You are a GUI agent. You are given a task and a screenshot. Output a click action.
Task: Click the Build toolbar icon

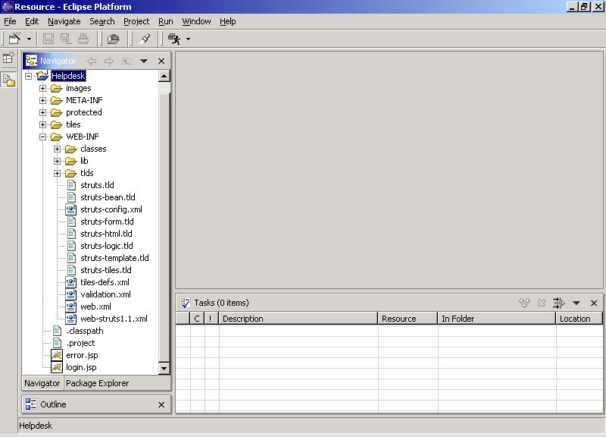pos(113,39)
